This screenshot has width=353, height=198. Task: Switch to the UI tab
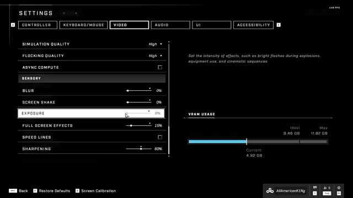click(212, 25)
